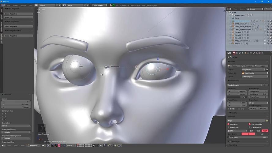Open the Cycles Render engine dropdown
Screen dimensions: 272x153
pos(99,6)
